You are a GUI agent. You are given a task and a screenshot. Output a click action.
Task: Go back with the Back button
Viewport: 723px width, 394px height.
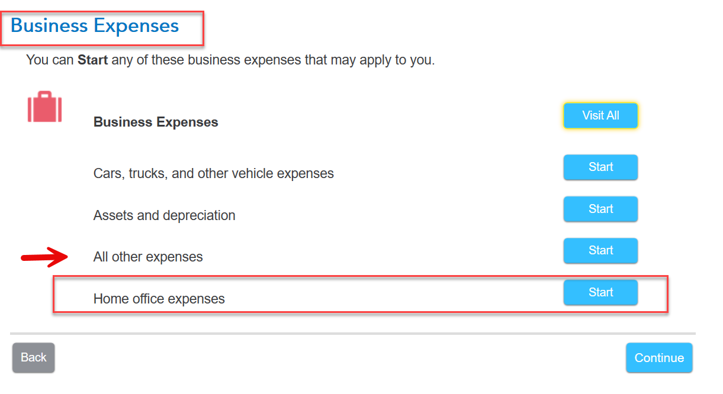(34, 357)
